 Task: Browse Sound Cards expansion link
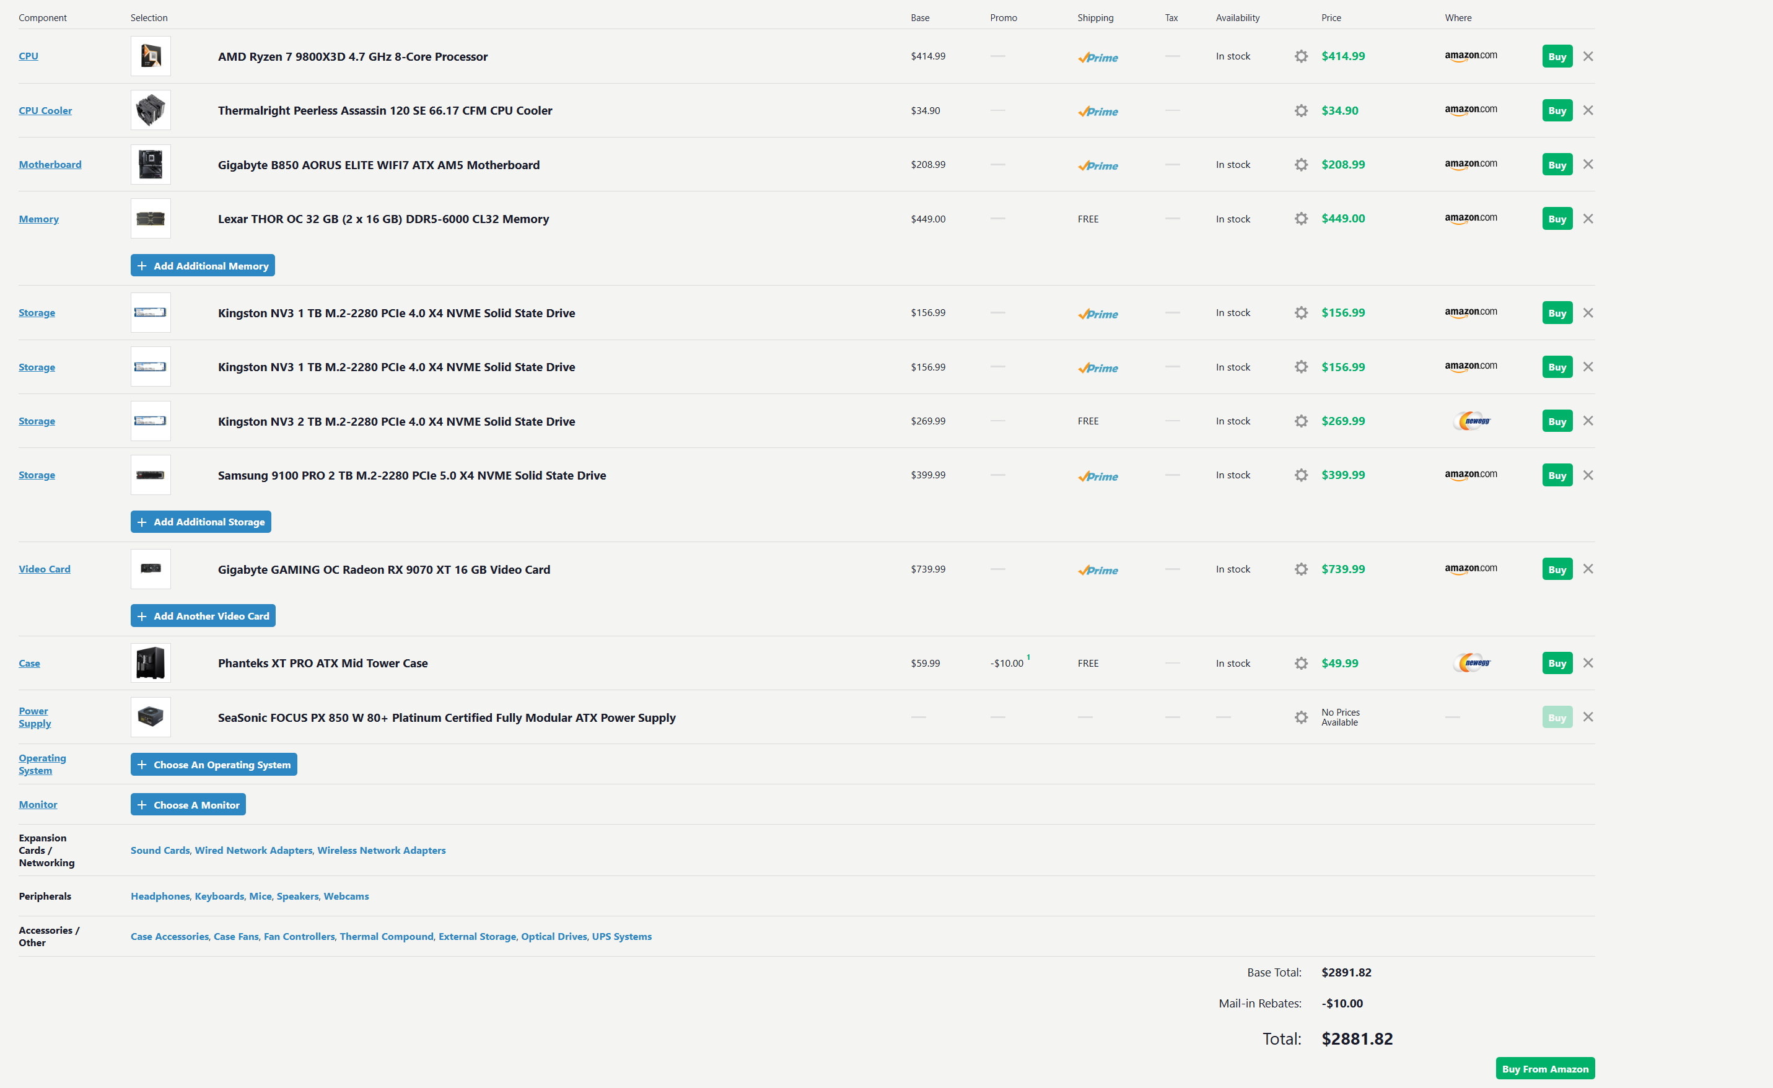(x=160, y=851)
